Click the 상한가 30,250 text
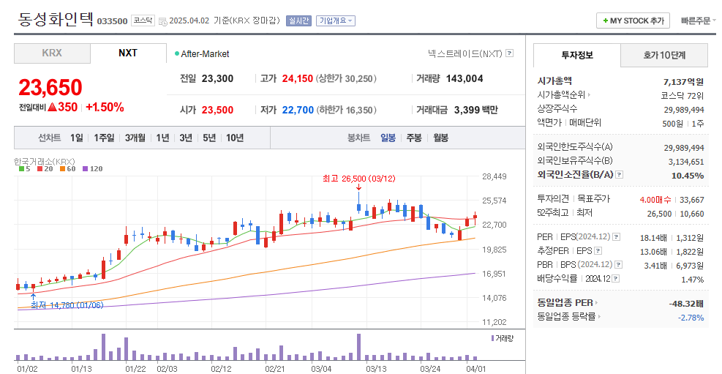The width and height of the screenshot is (722, 374). tap(346, 79)
